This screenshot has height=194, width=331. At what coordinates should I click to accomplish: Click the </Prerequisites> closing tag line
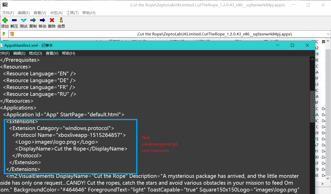pos(20,60)
